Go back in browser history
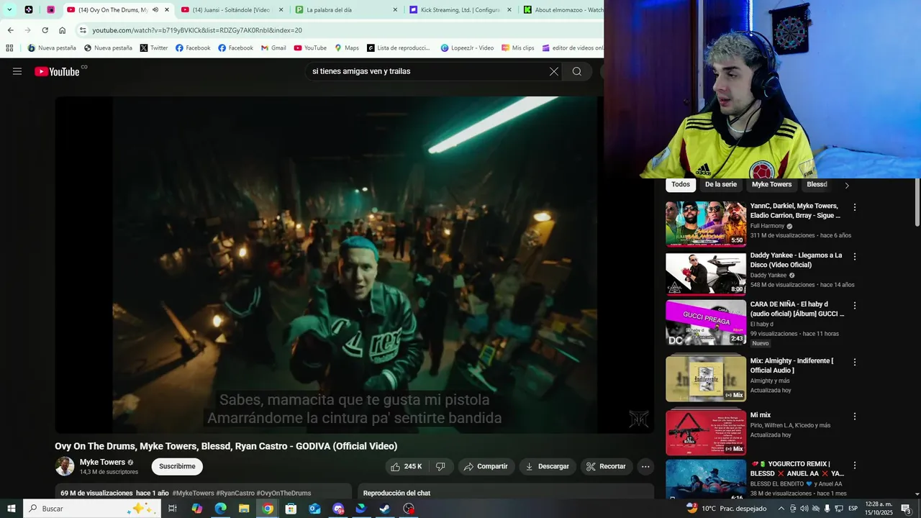The height and width of the screenshot is (518, 921). click(10, 30)
